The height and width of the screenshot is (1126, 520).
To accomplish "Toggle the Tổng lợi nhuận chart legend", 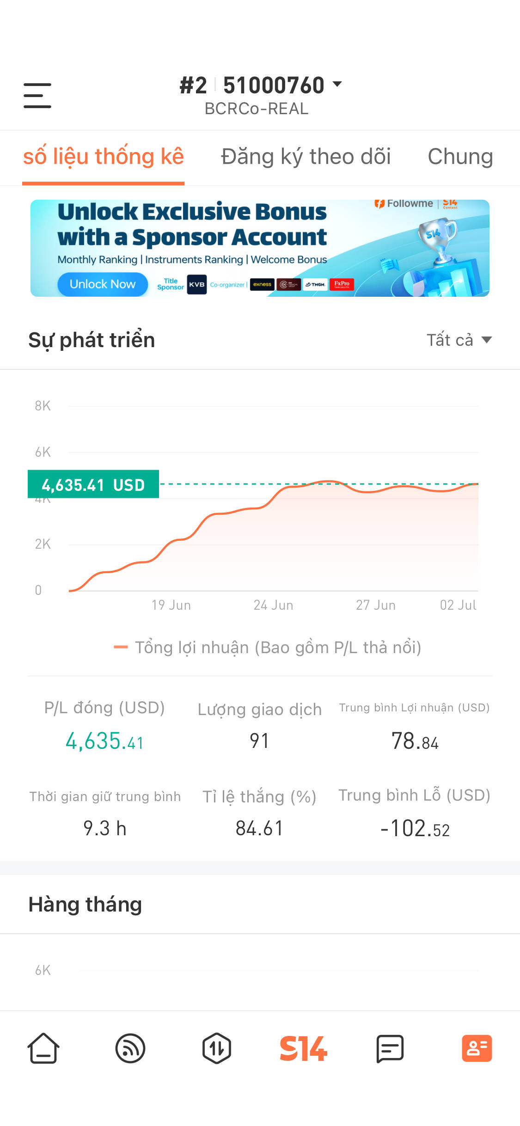I will coord(268,648).
